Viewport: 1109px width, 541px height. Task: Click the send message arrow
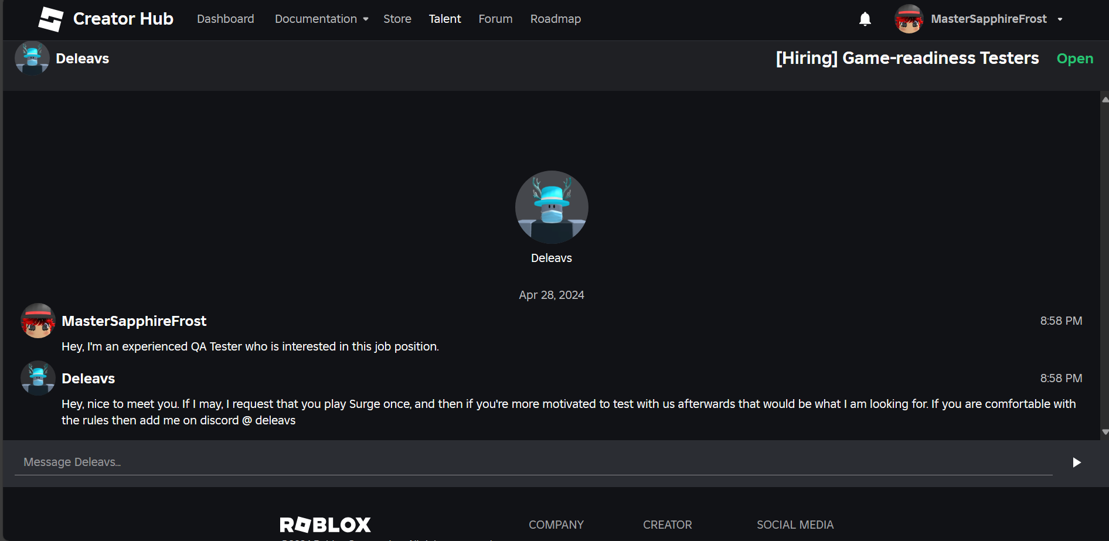click(x=1077, y=462)
